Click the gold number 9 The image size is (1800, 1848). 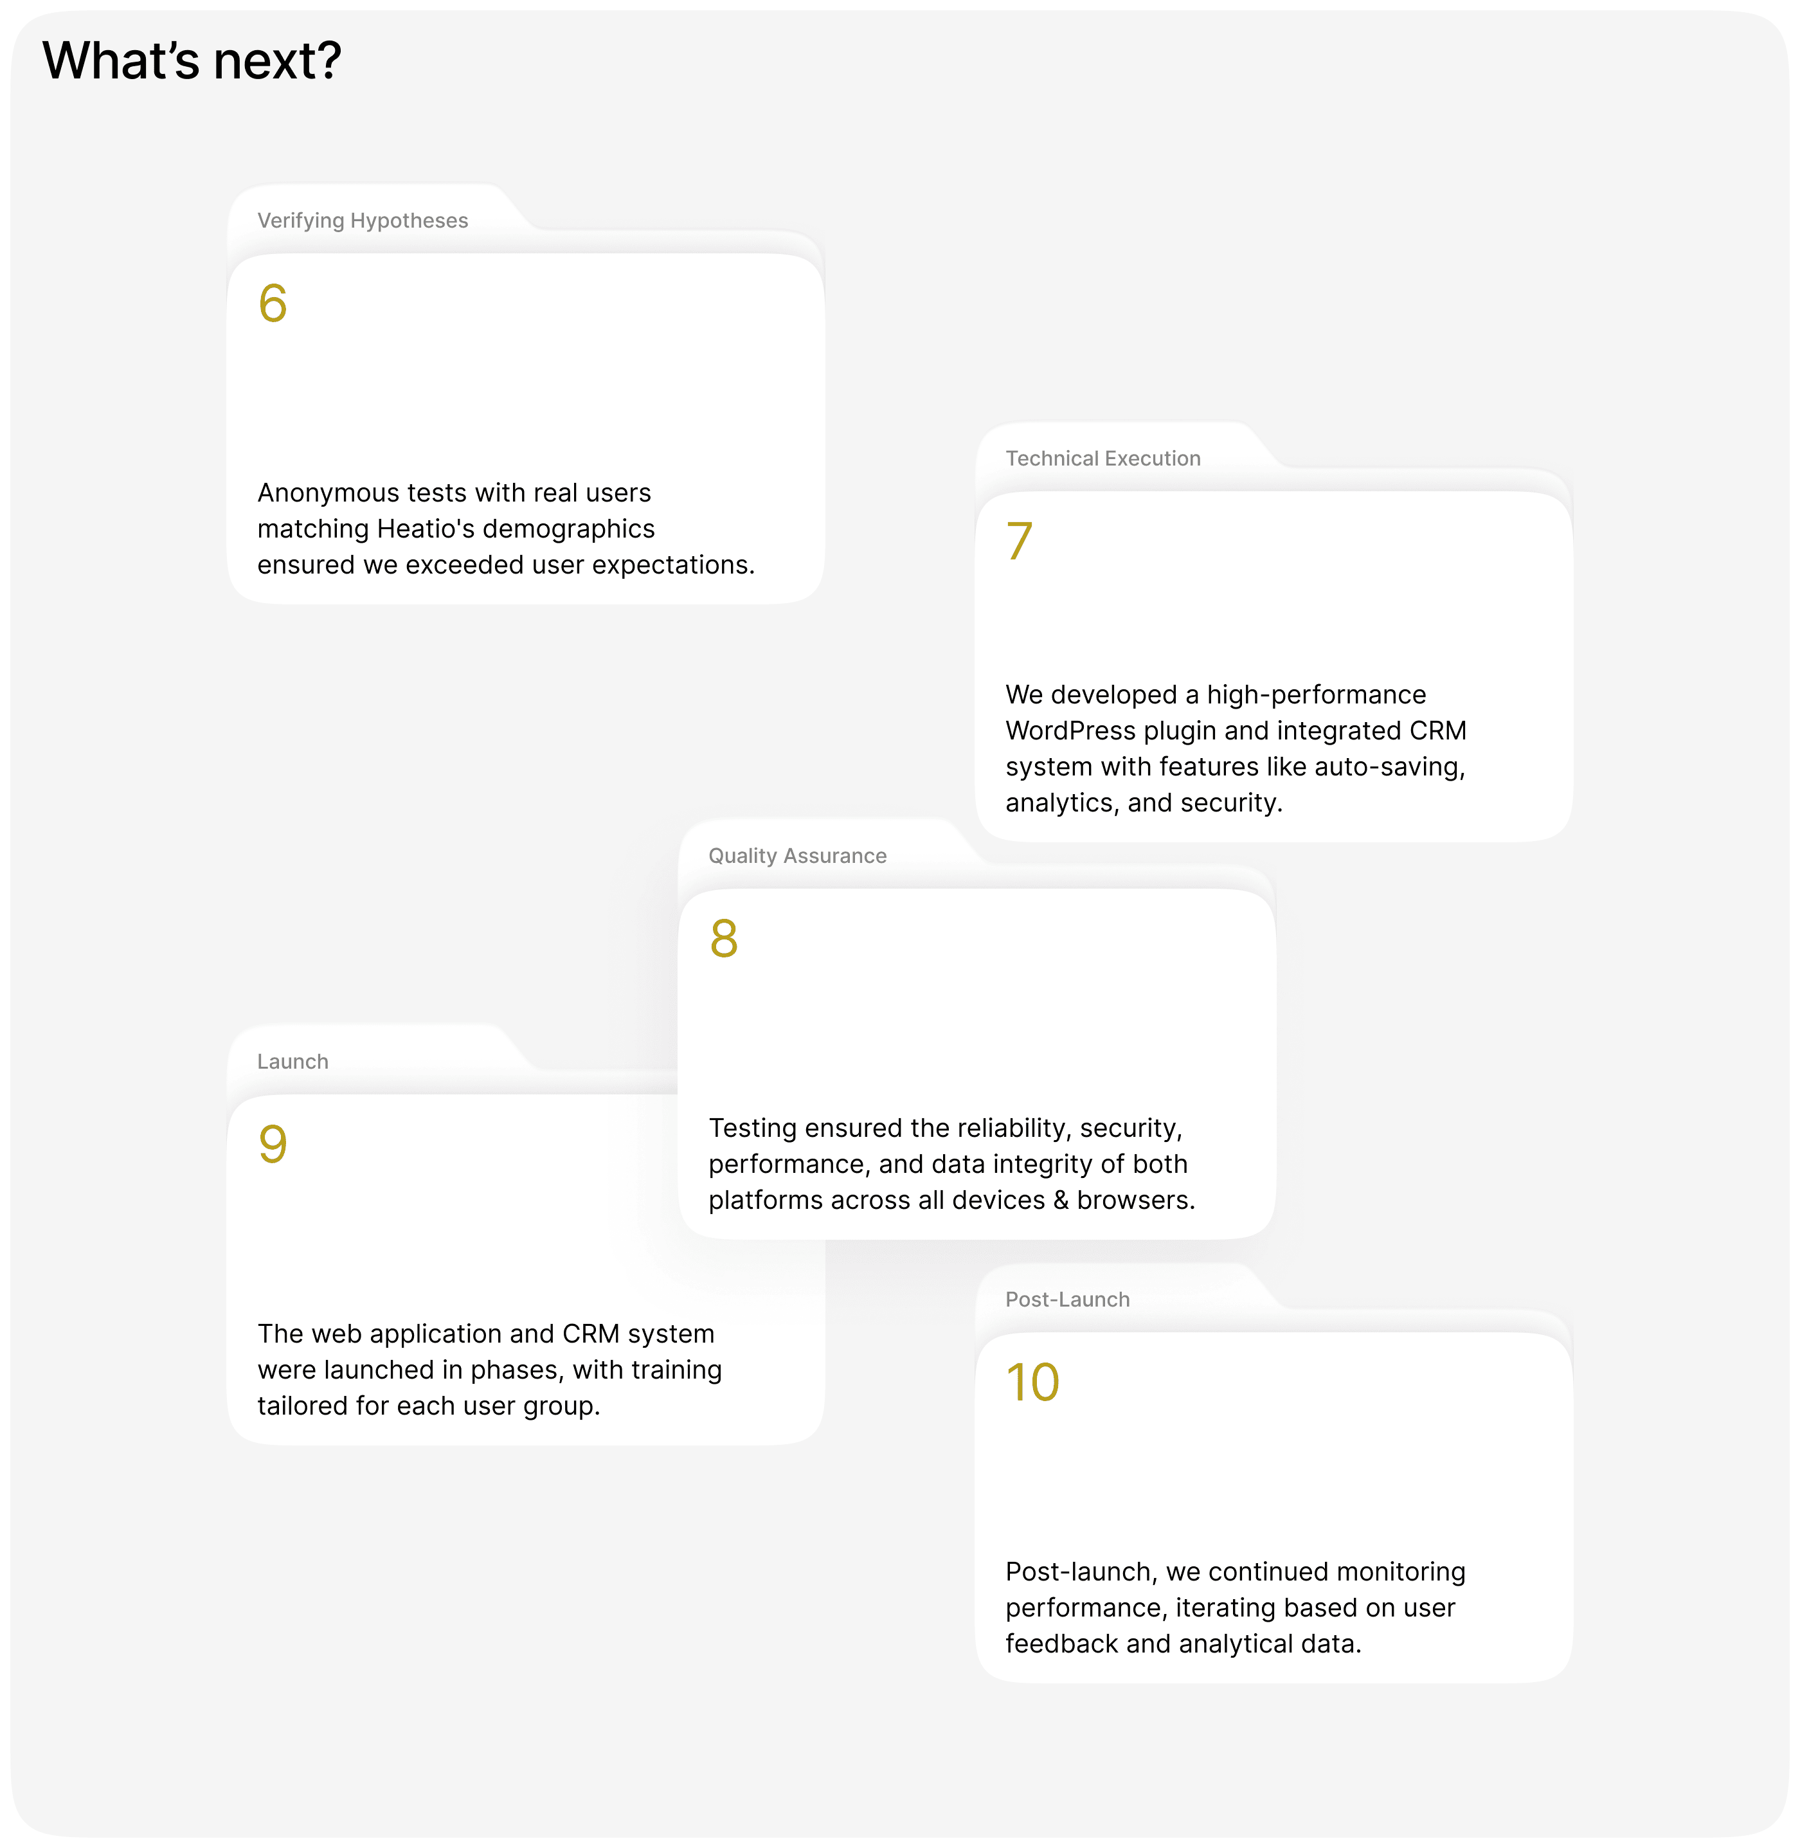click(x=273, y=1145)
